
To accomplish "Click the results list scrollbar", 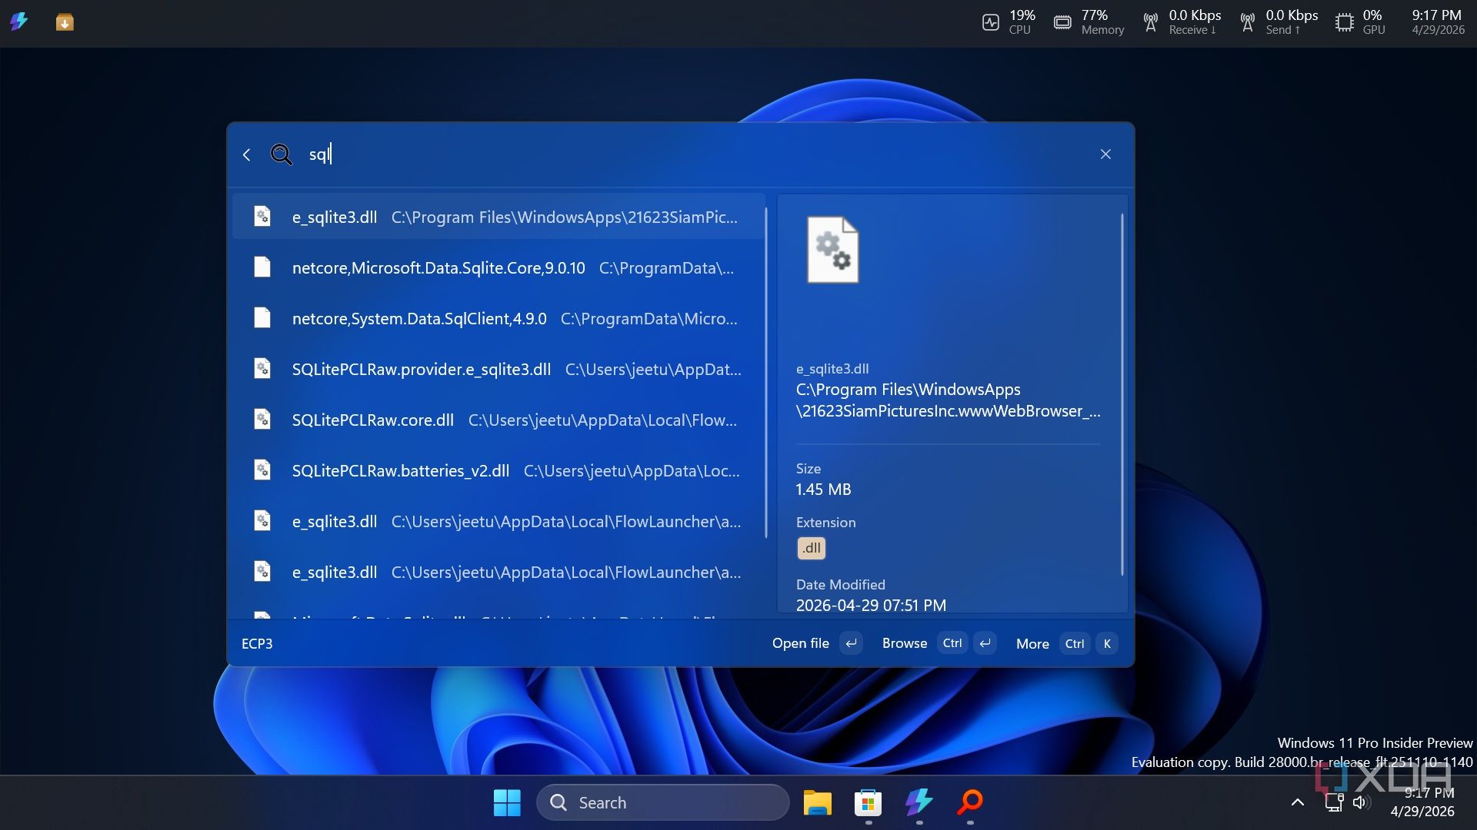I will [766, 373].
